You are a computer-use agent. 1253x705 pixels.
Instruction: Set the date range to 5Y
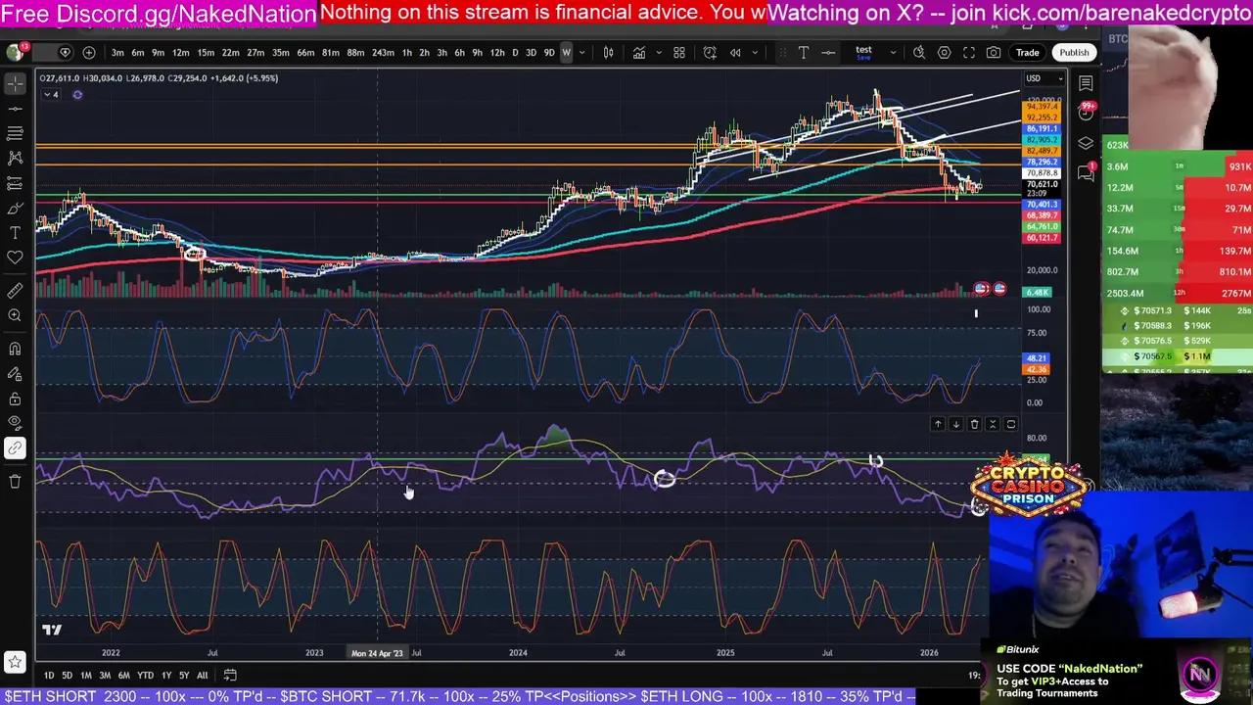(x=183, y=675)
